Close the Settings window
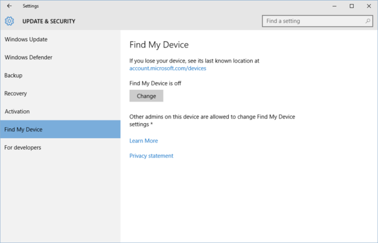Screen dimensions: 378x243 (369, 6)
